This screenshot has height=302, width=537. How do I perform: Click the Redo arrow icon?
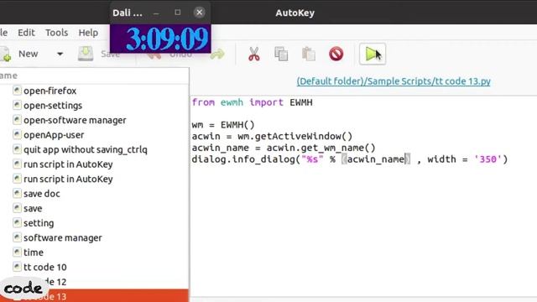coord(217,54)
